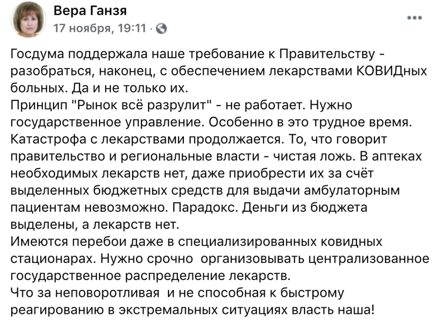Viewport: 442px width, 322px height.
Task: Open the three-dot post options menu
Action: coord(415,18)
